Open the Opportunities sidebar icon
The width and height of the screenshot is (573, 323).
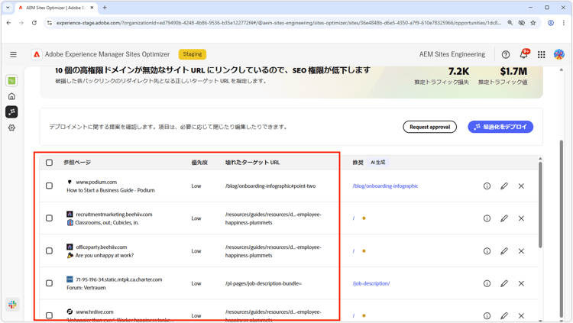11,111
